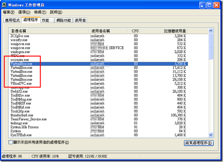Open the 說明(H) menu
223x162 pixels.
coord(56,12)
